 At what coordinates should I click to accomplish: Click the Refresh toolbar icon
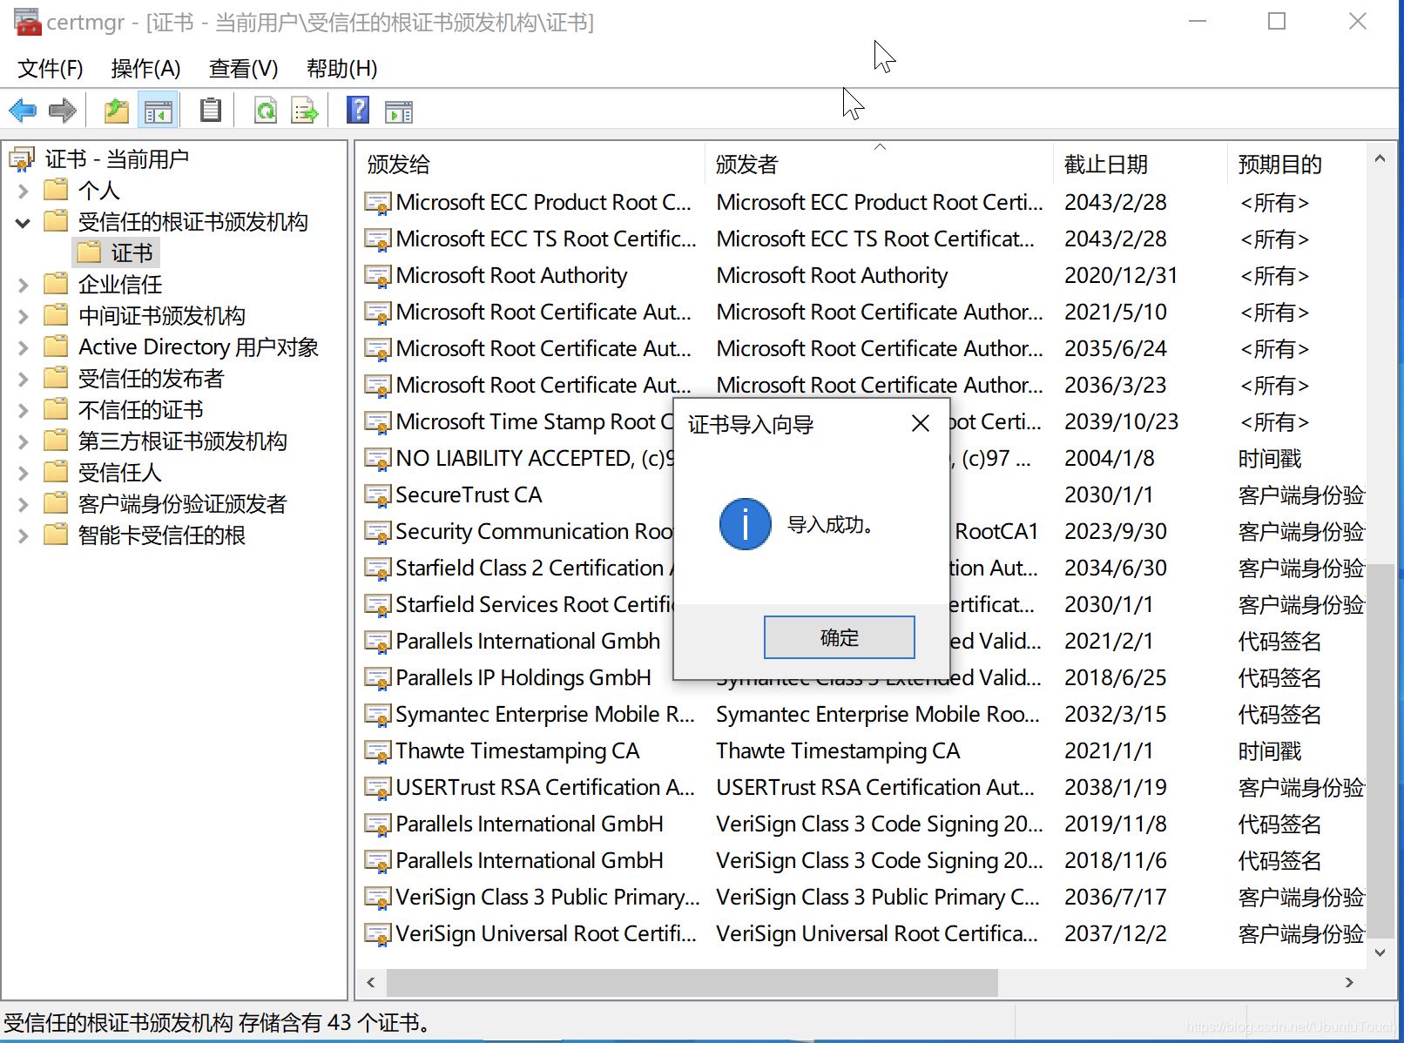pos(265,111)
